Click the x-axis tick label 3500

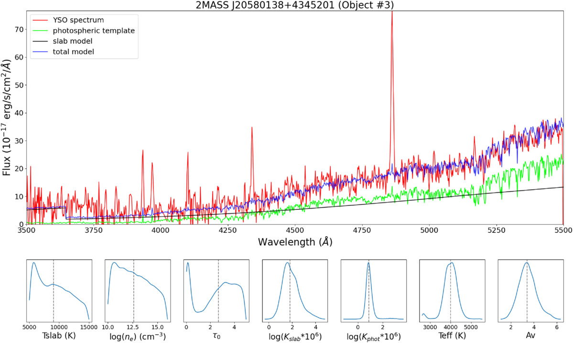point(26,230)
